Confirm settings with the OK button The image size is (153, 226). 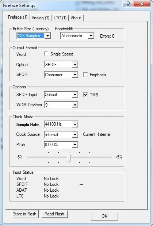tap(104, 216)
